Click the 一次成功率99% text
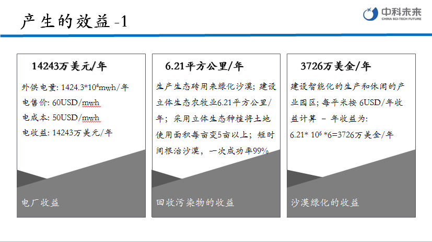432x242 pixels. click(x=239, y=151)
